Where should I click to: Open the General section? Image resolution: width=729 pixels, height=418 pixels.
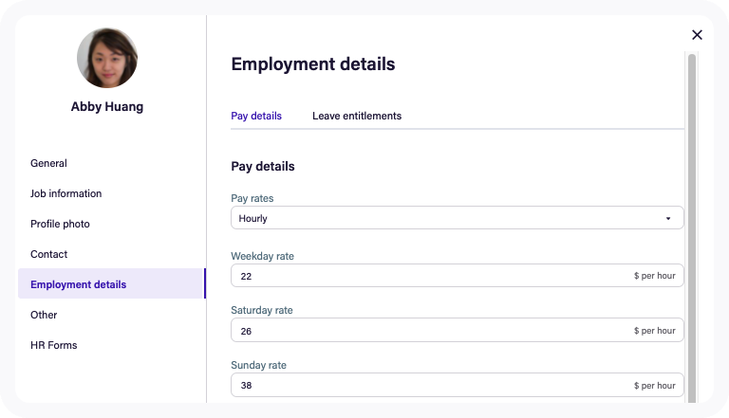[48, 163]
